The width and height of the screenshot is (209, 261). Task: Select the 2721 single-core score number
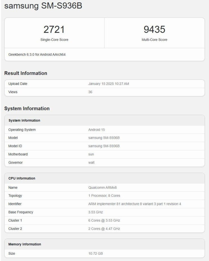pyautogui.click(x=54, y=30)
